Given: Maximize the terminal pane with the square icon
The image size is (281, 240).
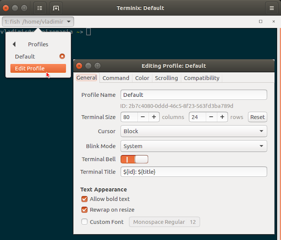Looking at the screenshot, I should tap(260, 21).
